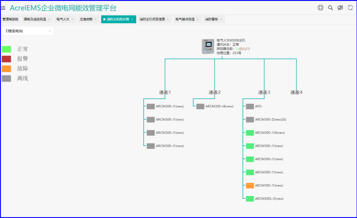This screenshot has width=357, height=218.
Task: Mute alarm sound with the speaker icon
Action: click(340, 8)
